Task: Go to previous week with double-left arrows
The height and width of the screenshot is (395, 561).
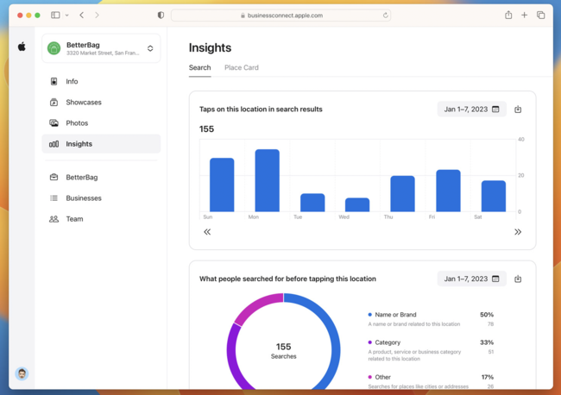Action: point(207,232)
